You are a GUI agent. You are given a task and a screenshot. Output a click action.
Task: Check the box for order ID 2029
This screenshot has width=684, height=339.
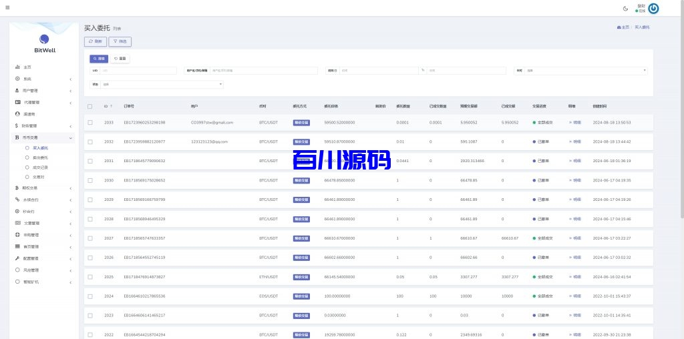tap(90, 200)
